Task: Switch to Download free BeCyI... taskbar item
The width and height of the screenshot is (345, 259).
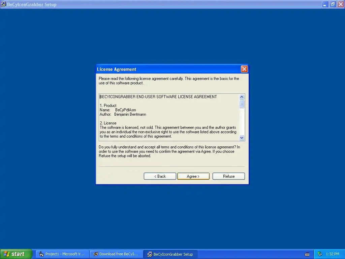Action: [x=117, y=254]
